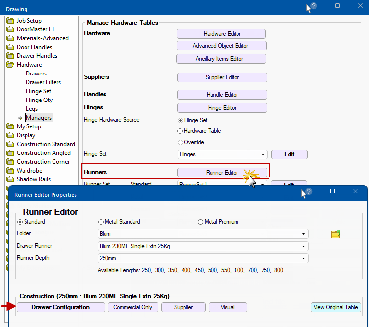The width and height of the screenshot is (369, 327).
Task: Open the Handle Editor
Action: point(222,95)
